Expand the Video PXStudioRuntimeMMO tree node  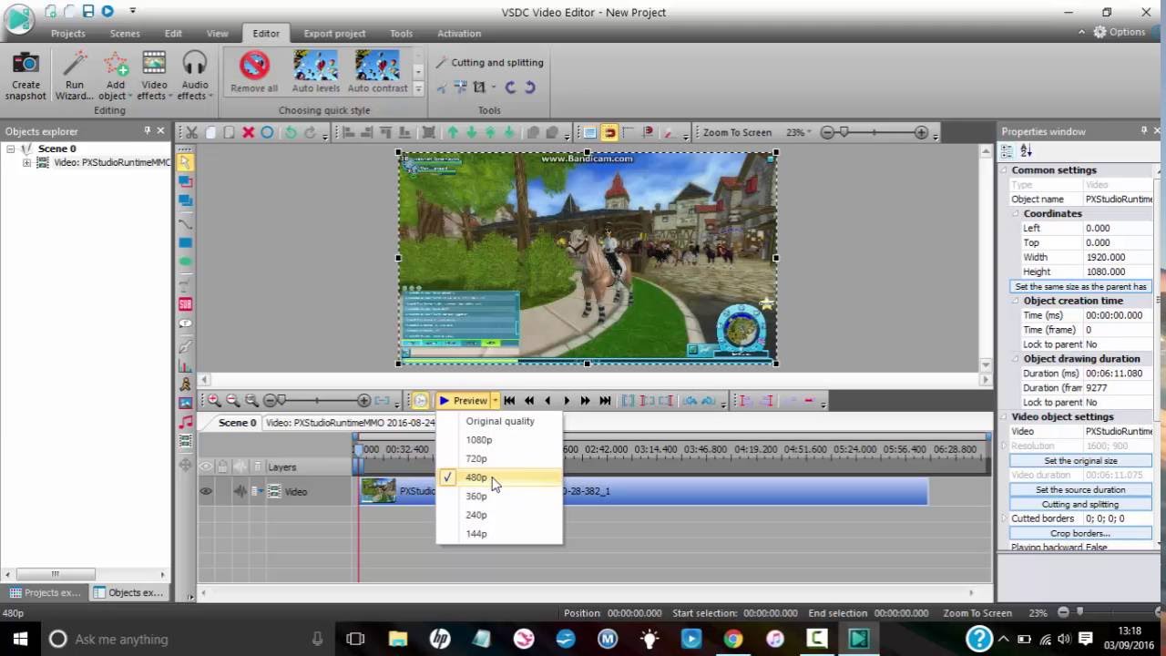tap(26, 163)
